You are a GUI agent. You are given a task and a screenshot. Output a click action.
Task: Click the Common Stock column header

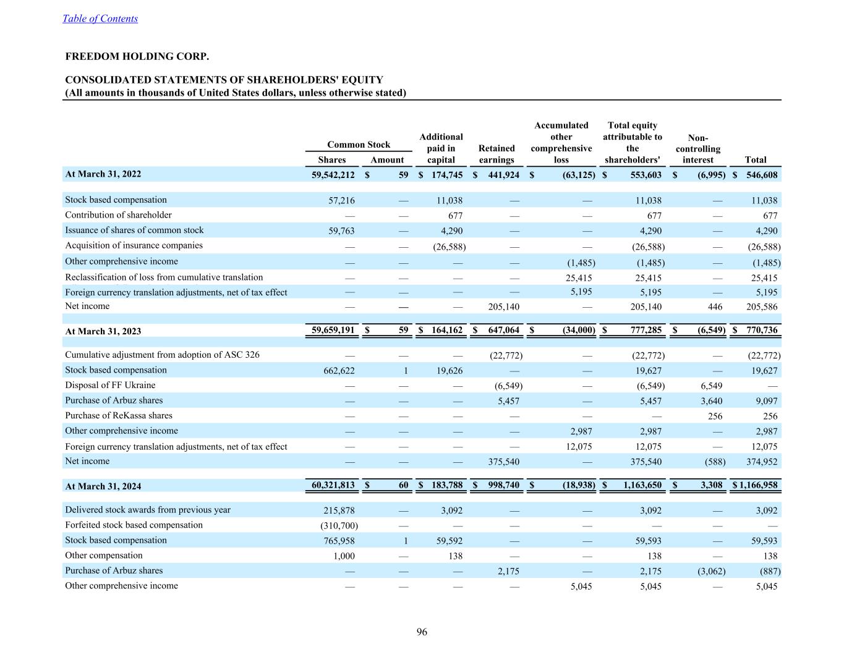[x=359, y=145]
